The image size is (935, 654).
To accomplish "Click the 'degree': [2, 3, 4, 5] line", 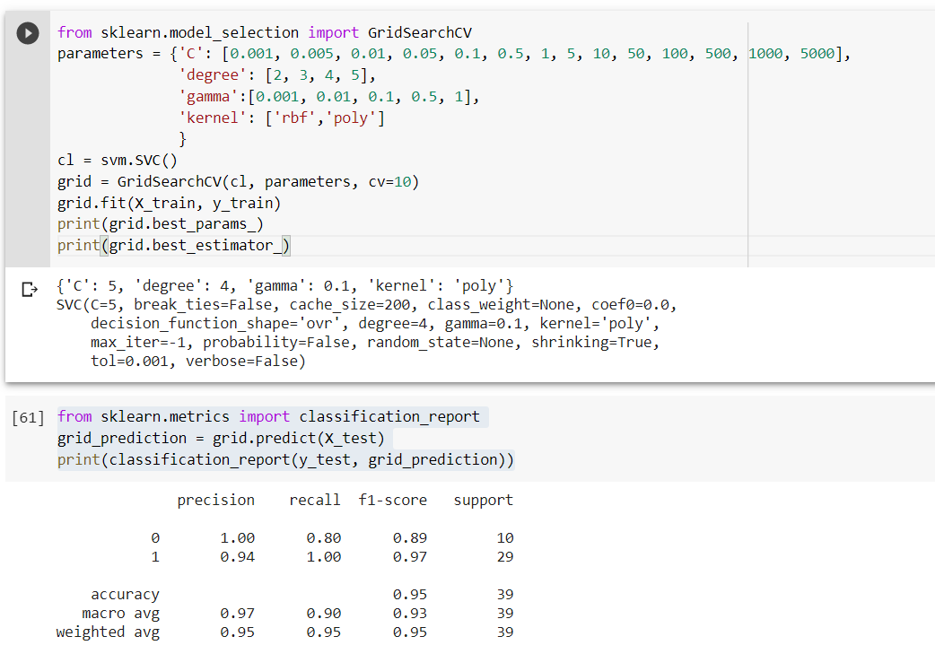I will coord(277,75).
